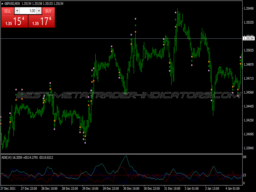This screenshot has height=192, width=256.
Task: Click the 28 Dec 10:00 time label
Action: coord(49,188)
